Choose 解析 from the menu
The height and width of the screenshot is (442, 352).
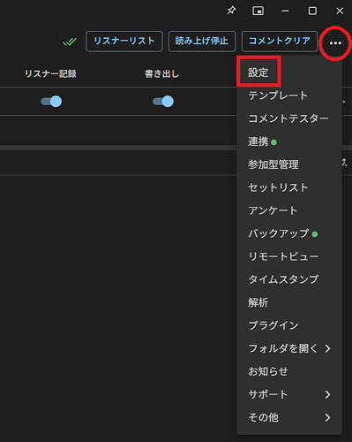[x=289, y=302]
